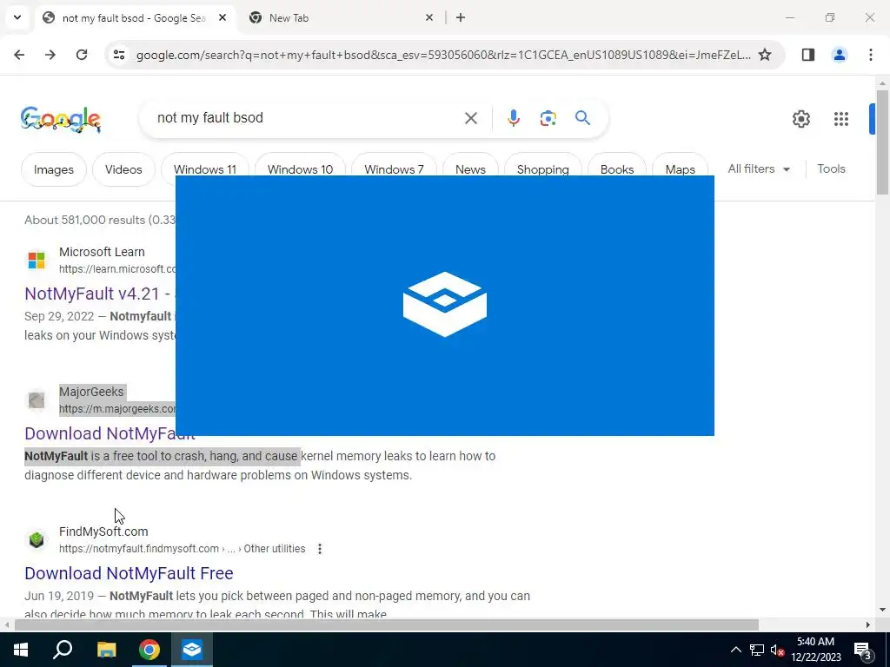
Task: Submit search with magnifying glass icon
Action: 582,118
